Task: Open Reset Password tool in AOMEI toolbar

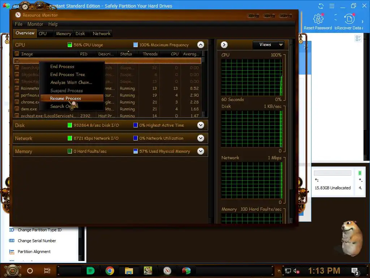Action: [x=318, y=22]
